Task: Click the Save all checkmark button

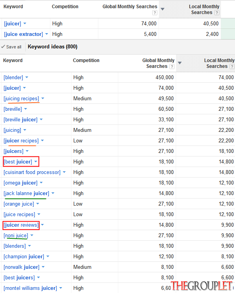Action: [x=11, y=47]
